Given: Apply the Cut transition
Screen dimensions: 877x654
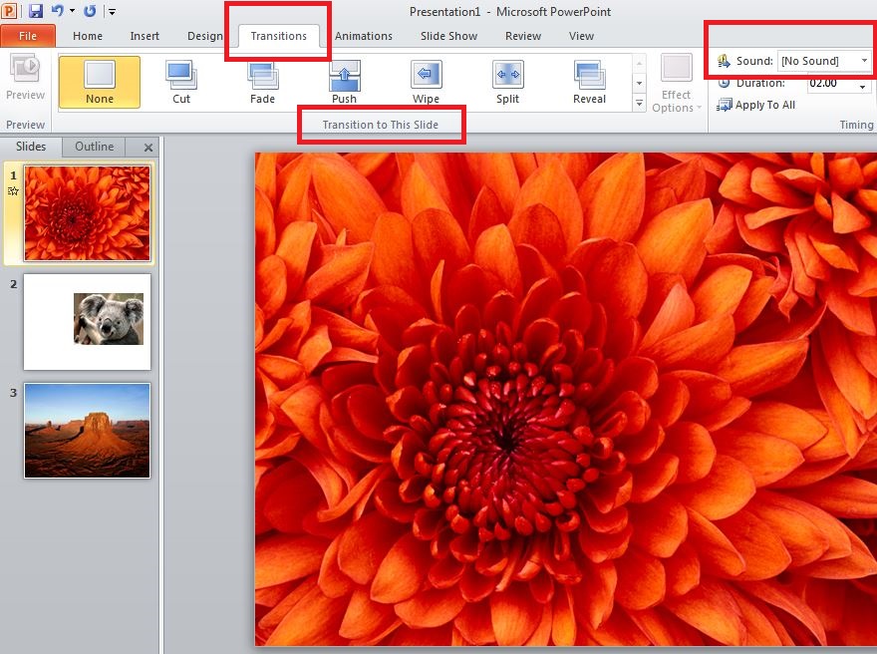Looking at the screenshot, I should point(181,82).
